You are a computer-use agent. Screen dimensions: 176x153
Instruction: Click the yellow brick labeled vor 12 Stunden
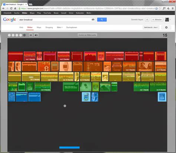click(85, 77)
